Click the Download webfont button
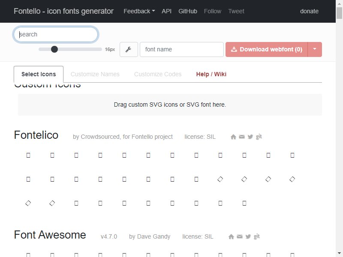Image resolution: width=343 pixels, height=257 pixels. pyautogui.click(x=267, y=49)
